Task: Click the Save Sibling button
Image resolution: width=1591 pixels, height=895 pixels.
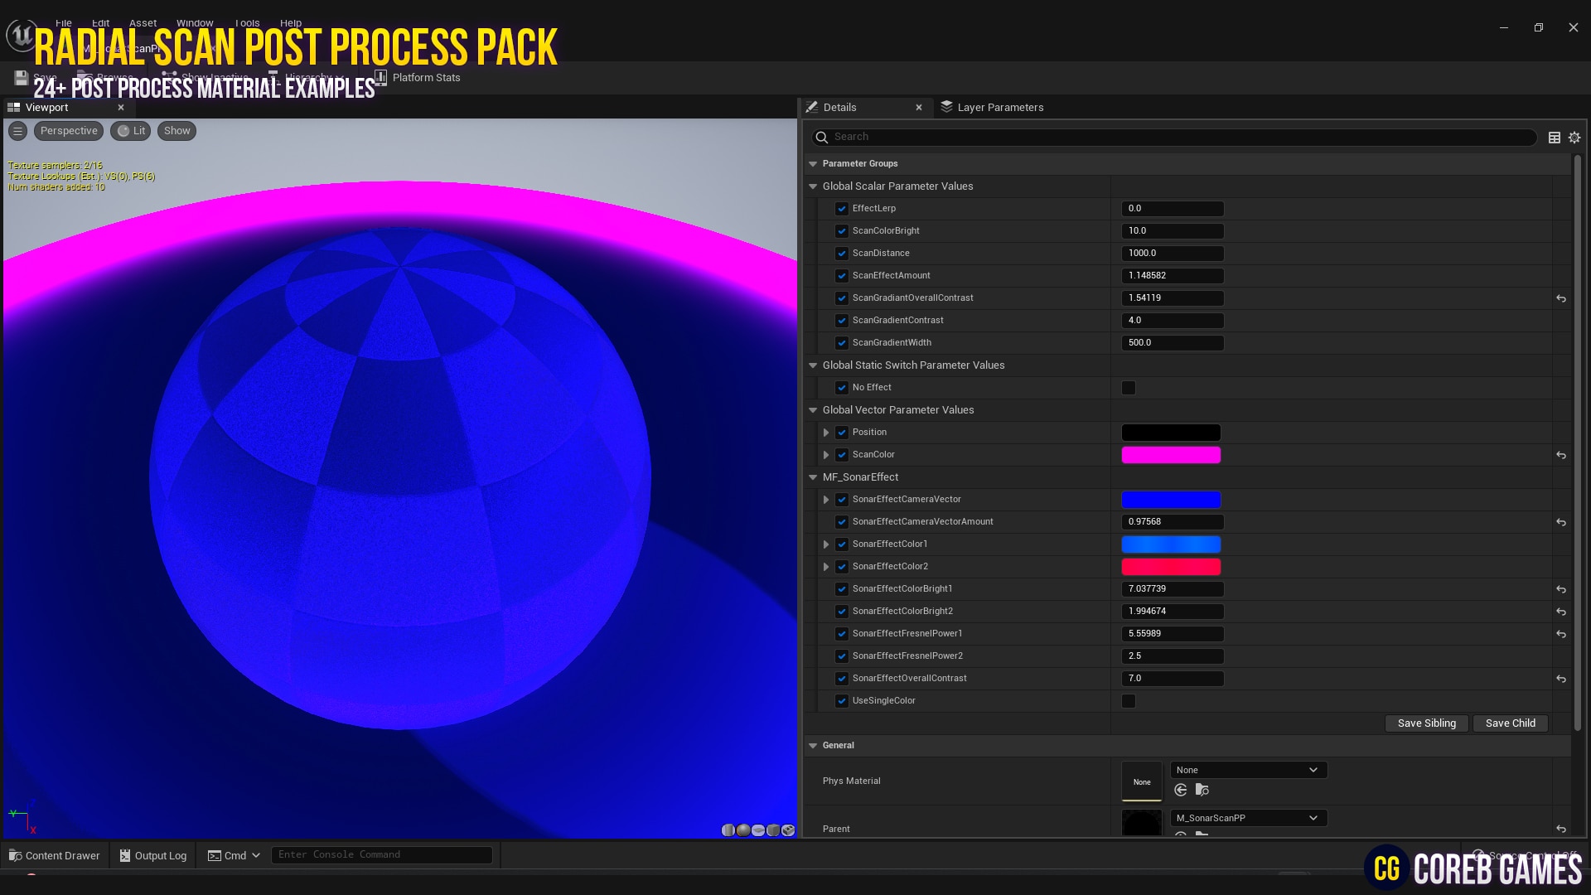Action: click(1426, 723)
